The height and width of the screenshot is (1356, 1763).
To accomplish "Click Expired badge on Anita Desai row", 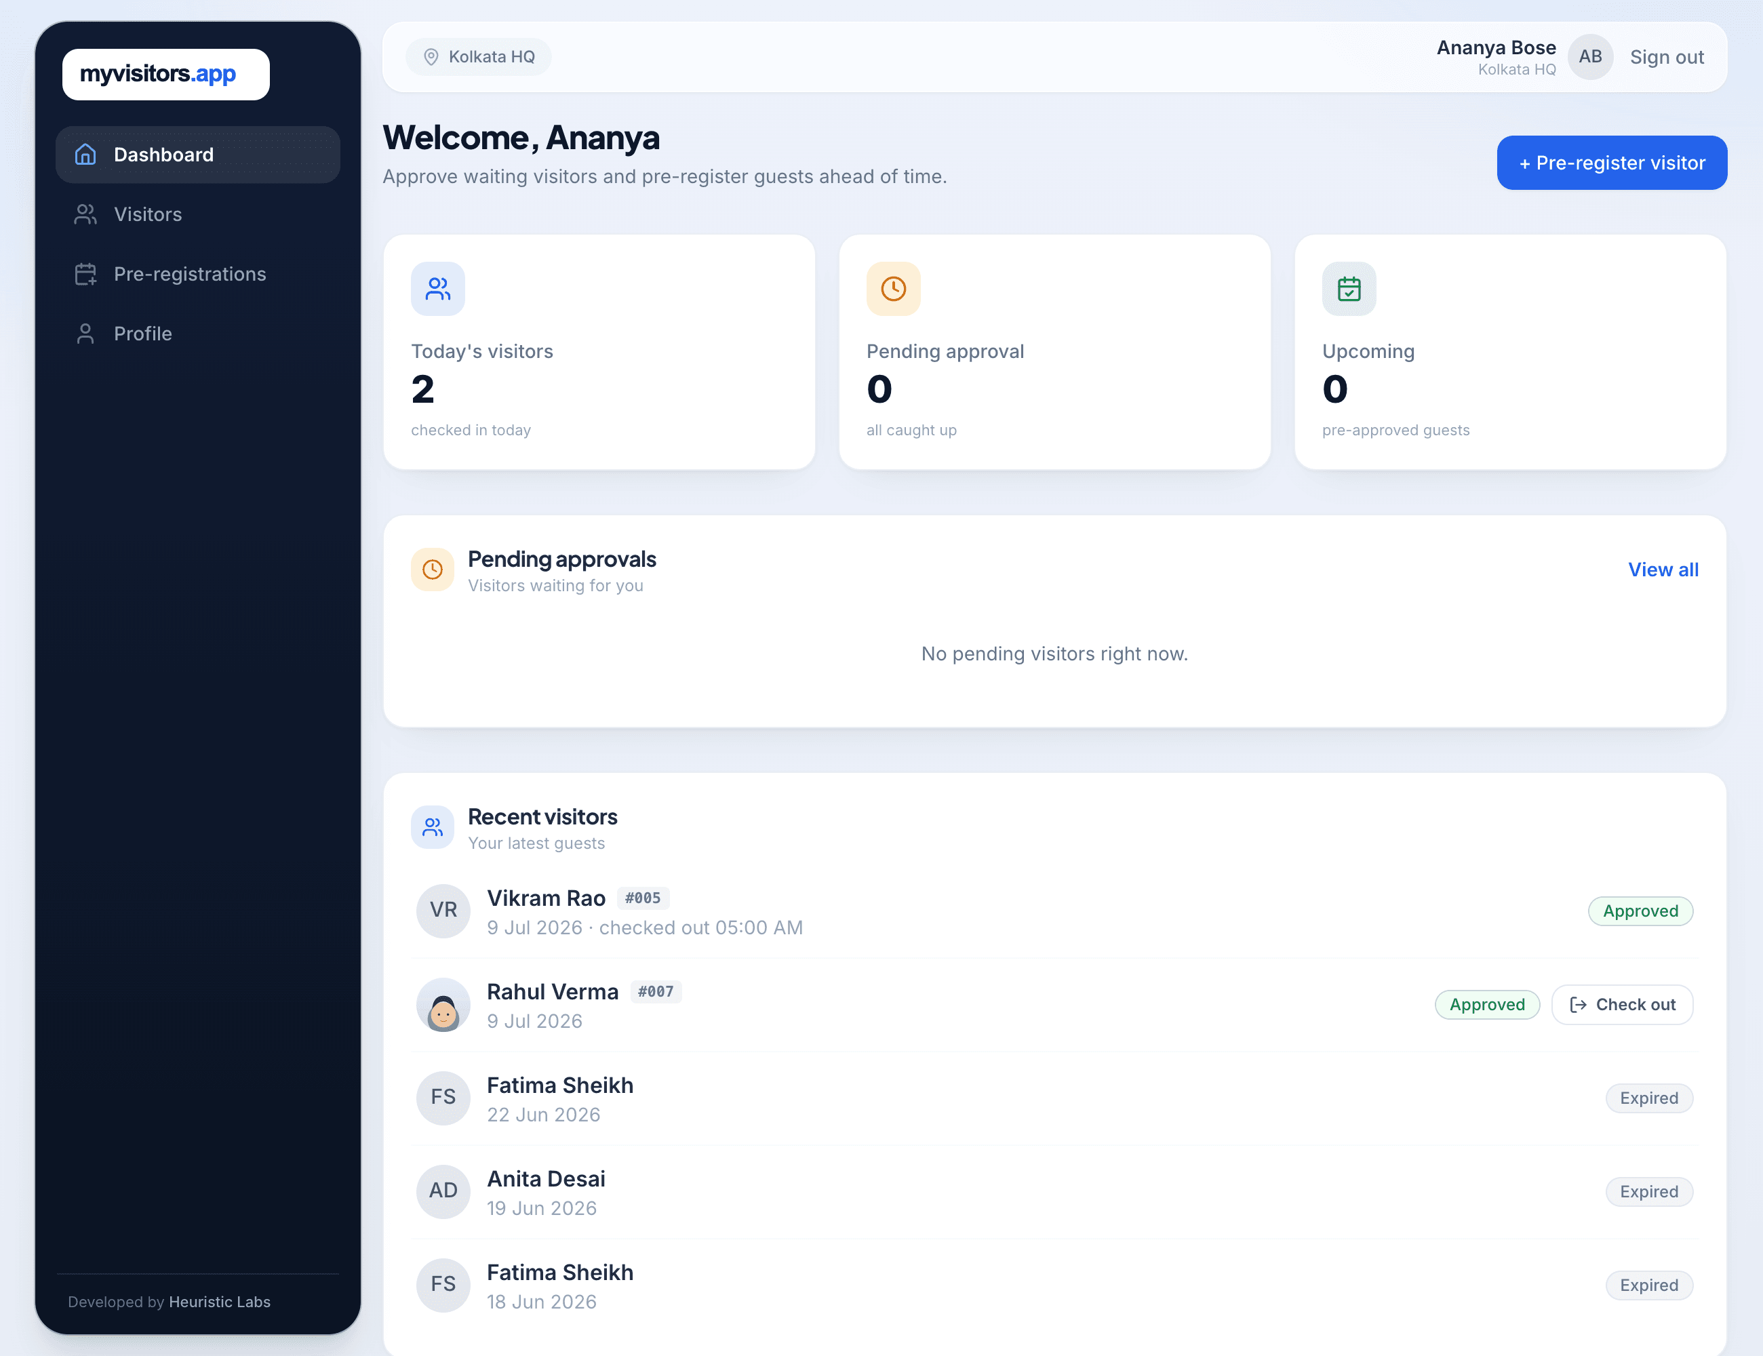I will point(1648,1191).
